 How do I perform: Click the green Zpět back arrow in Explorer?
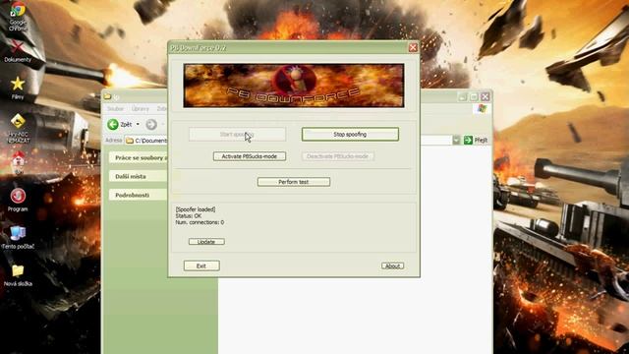113,125
